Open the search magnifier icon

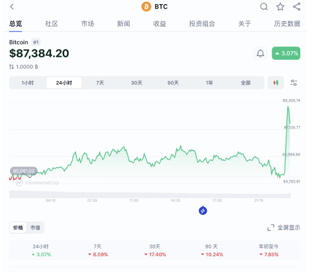(x=264, y=7)
